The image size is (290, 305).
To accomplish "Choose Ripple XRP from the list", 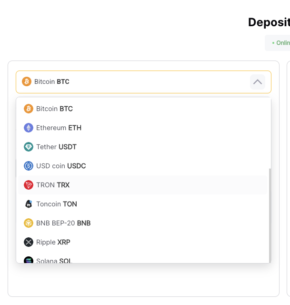I will [x=142, y=242].
